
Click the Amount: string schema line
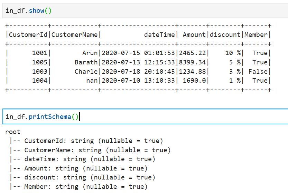click(x=78, y=168)
